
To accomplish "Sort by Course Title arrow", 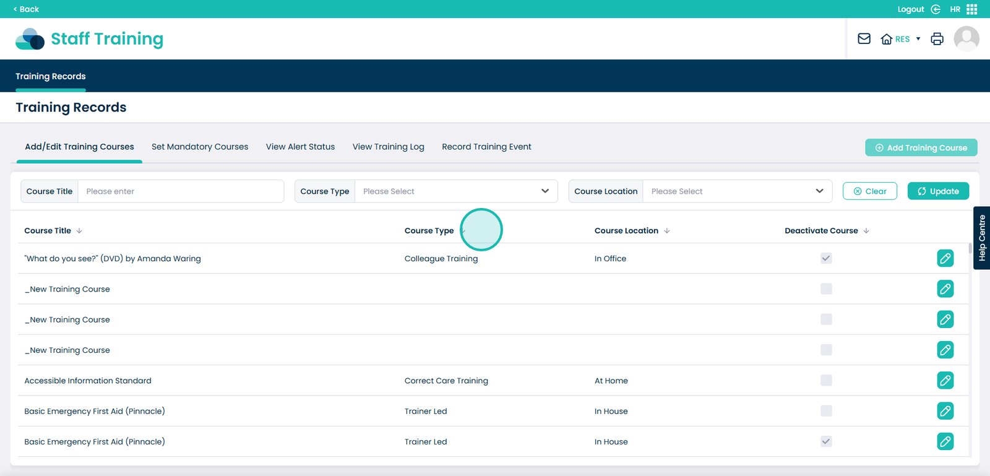I will tap(79, 231).
